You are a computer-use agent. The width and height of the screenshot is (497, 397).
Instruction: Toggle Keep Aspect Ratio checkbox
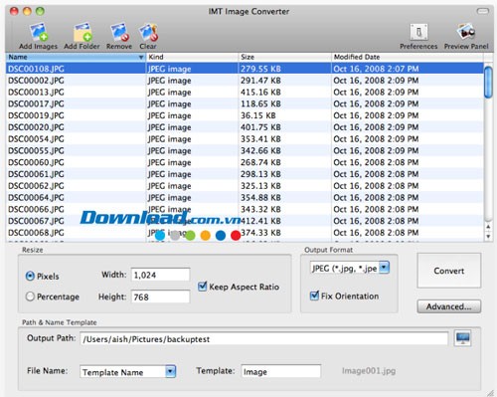click(202, 287)
